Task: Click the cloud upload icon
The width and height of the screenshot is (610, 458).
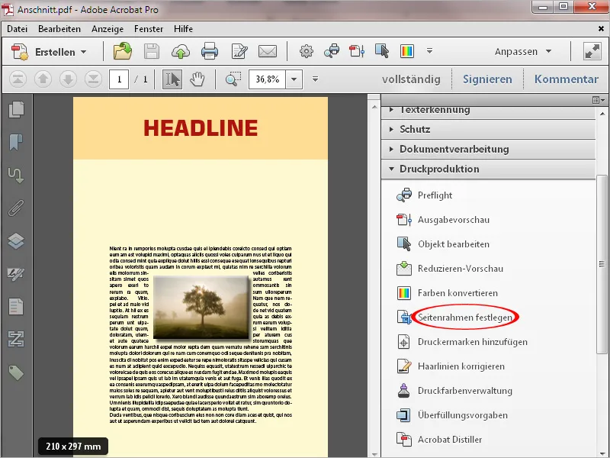Action: [x=181, y=51]
